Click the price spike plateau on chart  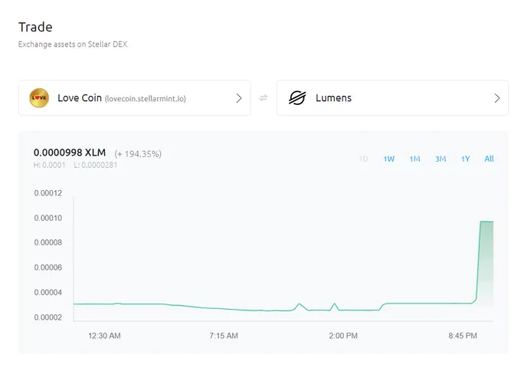[487, 222]
